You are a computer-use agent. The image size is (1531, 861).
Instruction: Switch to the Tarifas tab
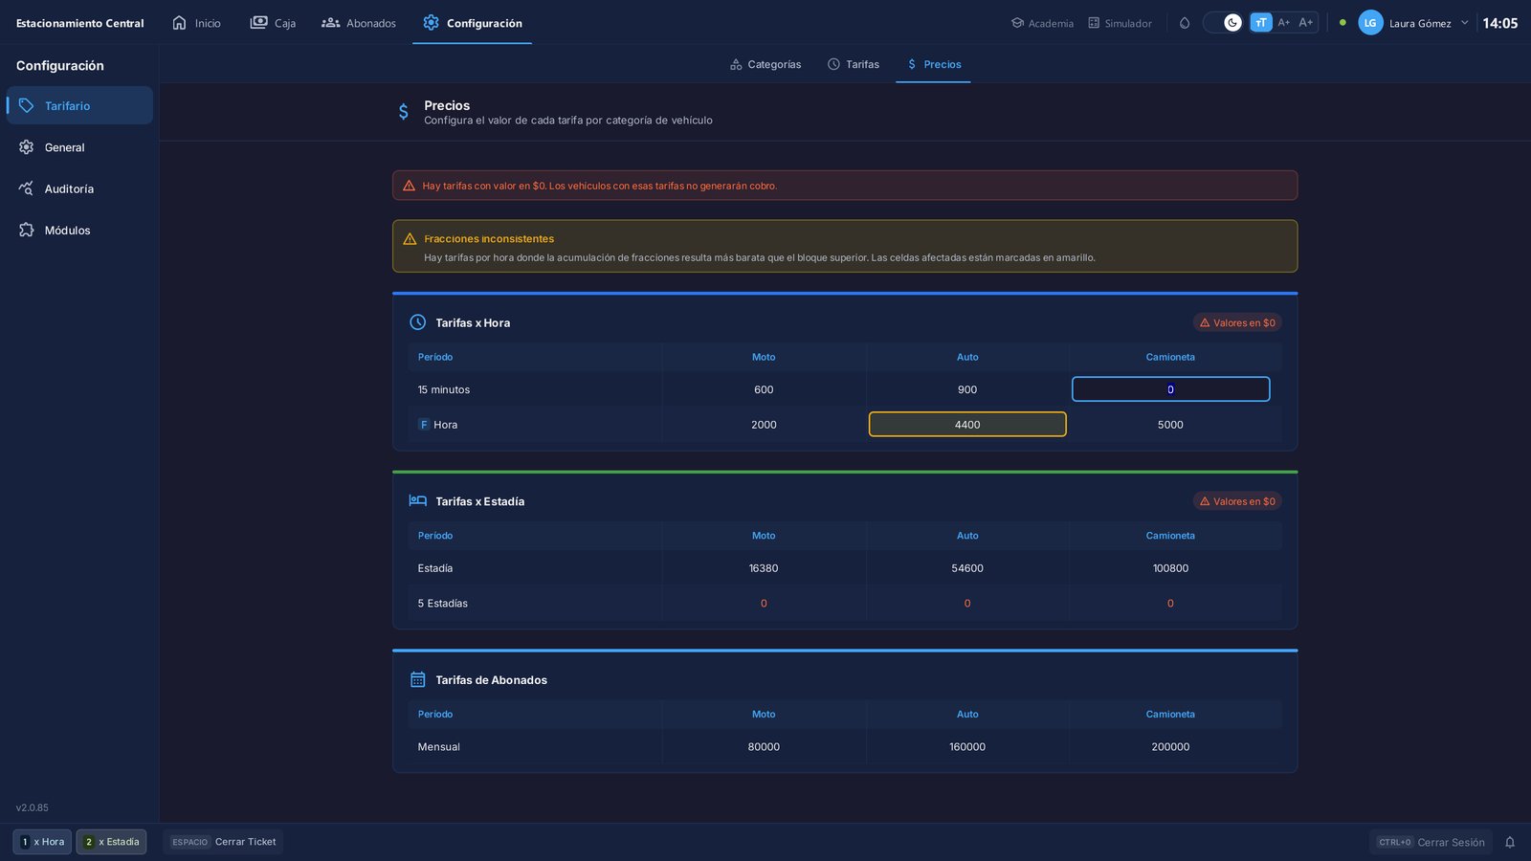(x=854, y=64)
